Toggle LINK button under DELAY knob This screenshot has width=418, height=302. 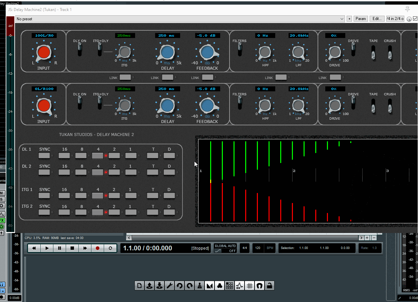coord(167,77)
